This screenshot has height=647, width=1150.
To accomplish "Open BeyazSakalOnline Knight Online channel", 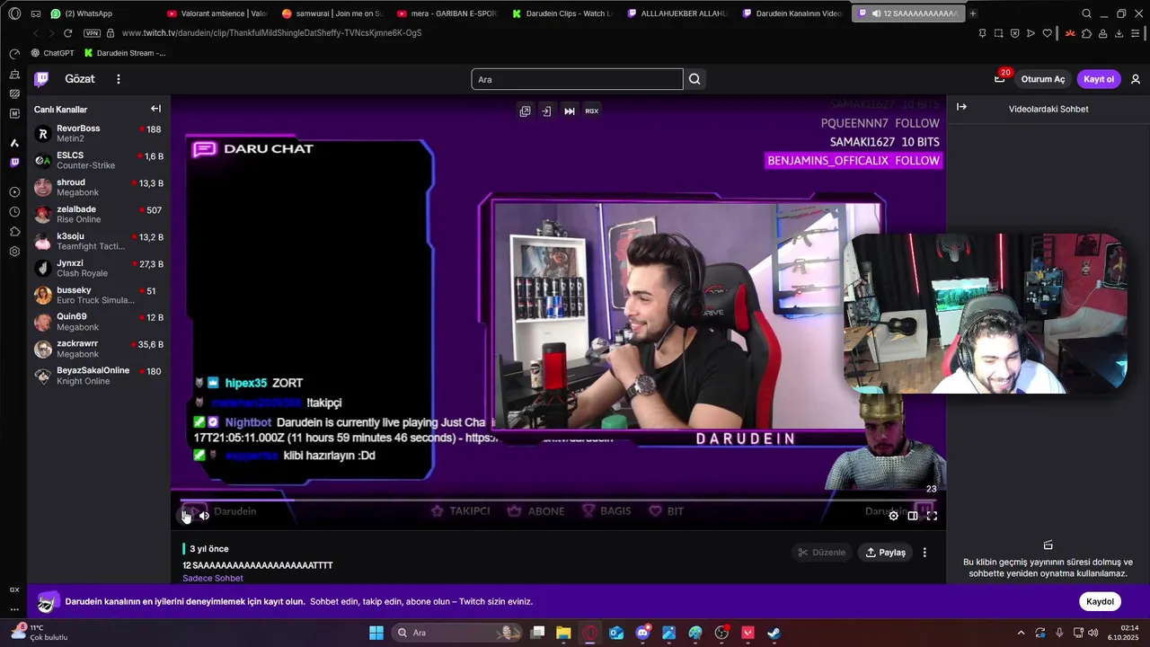I will [x=99, y=377].
